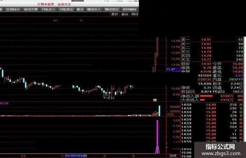The image size is (246, 158).
Task: Click the PE(动) 152.2 value
Action: tap(238, 92)
